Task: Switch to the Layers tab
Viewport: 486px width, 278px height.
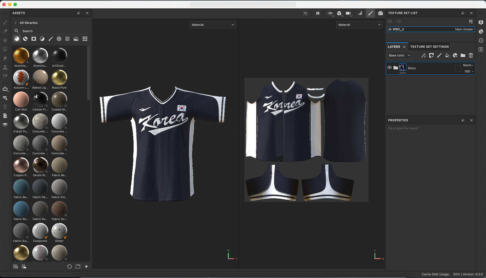Action: point(394,47)
